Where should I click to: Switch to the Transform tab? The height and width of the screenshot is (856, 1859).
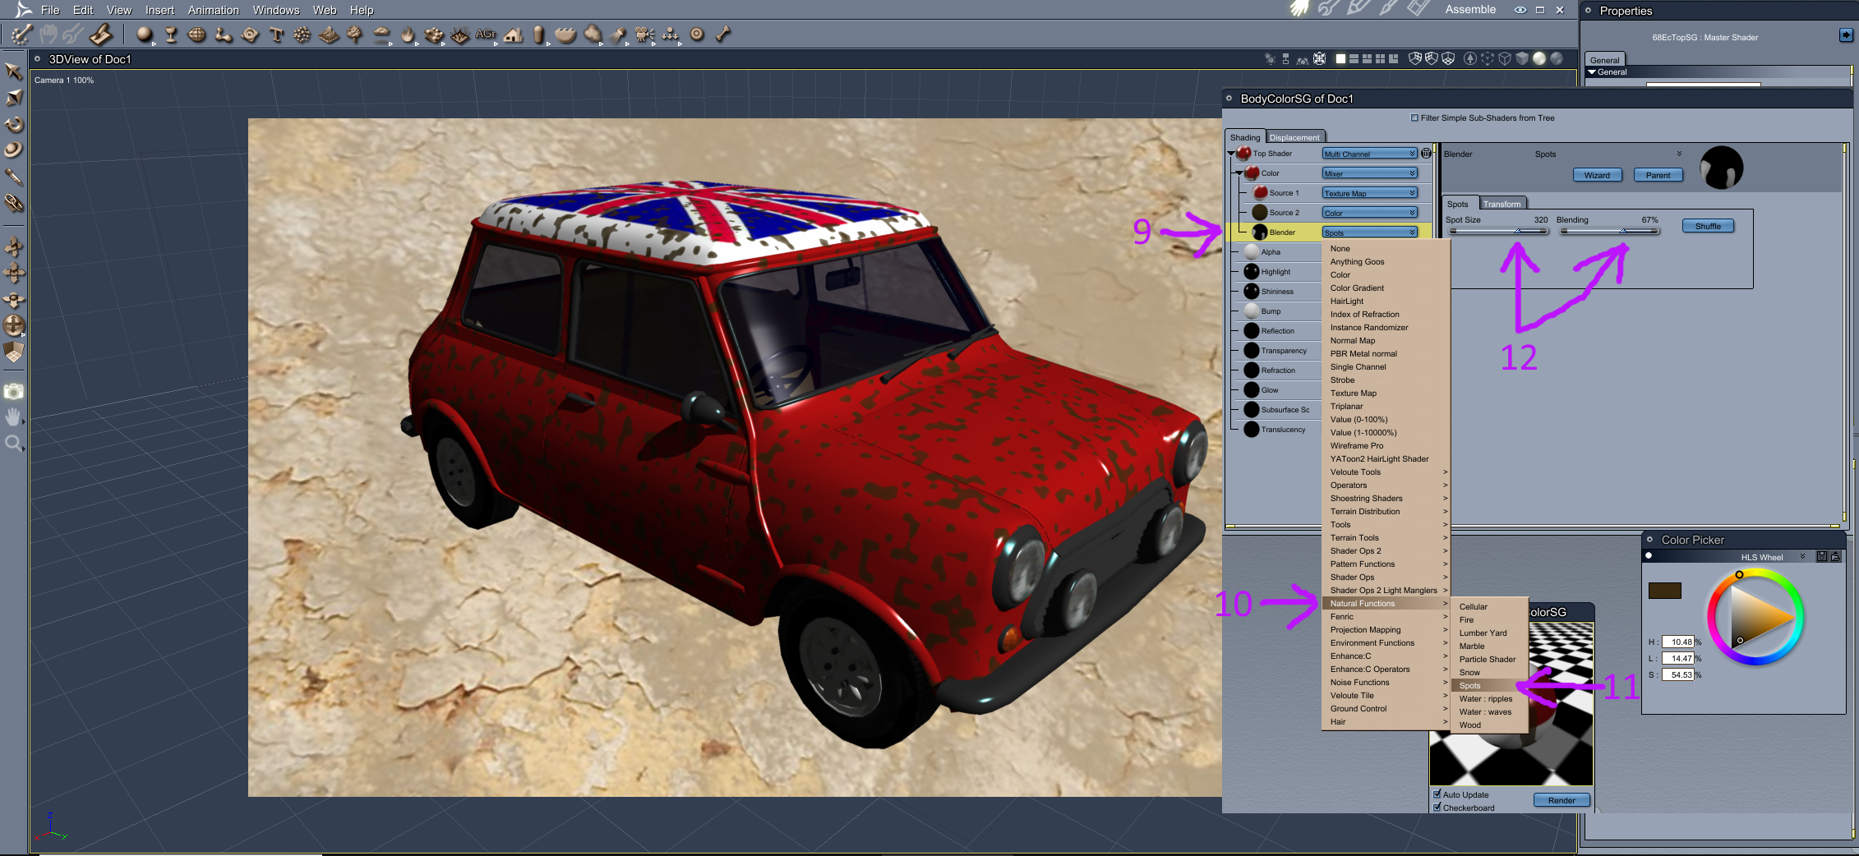pyautogui.click(x=1502, y=204)
